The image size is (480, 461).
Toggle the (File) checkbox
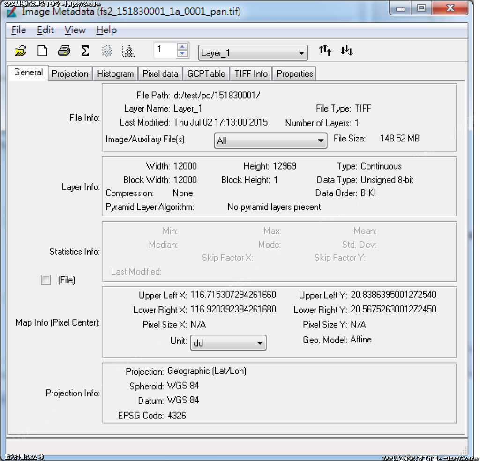[46, 280]
